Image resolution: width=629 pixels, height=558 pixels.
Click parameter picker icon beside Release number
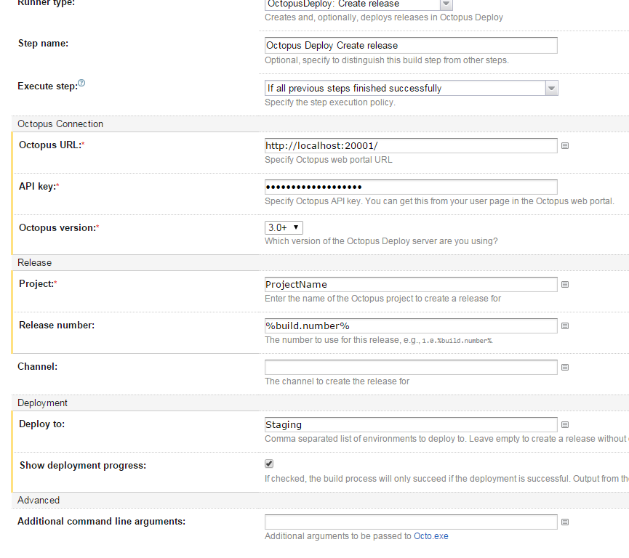coord(565,325)
